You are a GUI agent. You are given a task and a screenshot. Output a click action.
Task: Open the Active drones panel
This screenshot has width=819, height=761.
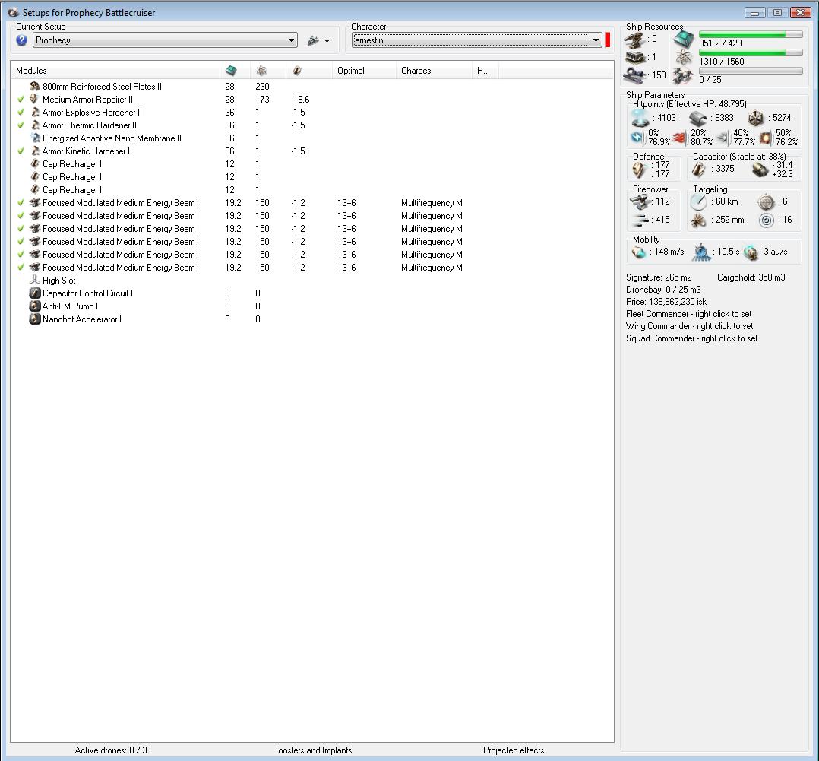pyautogui.click(x=111, y=750)
